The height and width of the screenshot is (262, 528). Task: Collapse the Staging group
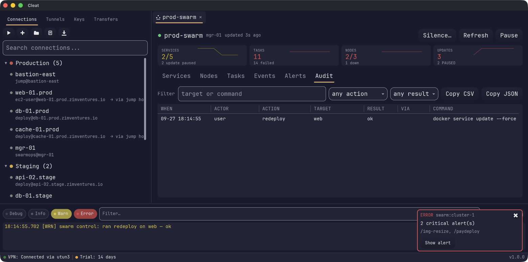click(x=6, y=166)
